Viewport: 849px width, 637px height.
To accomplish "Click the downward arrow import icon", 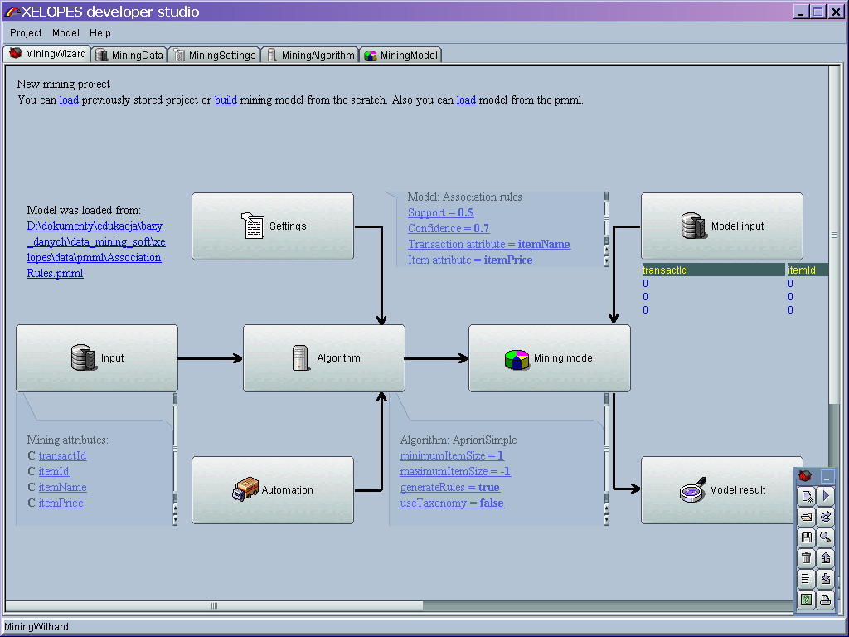I will 826,578.
